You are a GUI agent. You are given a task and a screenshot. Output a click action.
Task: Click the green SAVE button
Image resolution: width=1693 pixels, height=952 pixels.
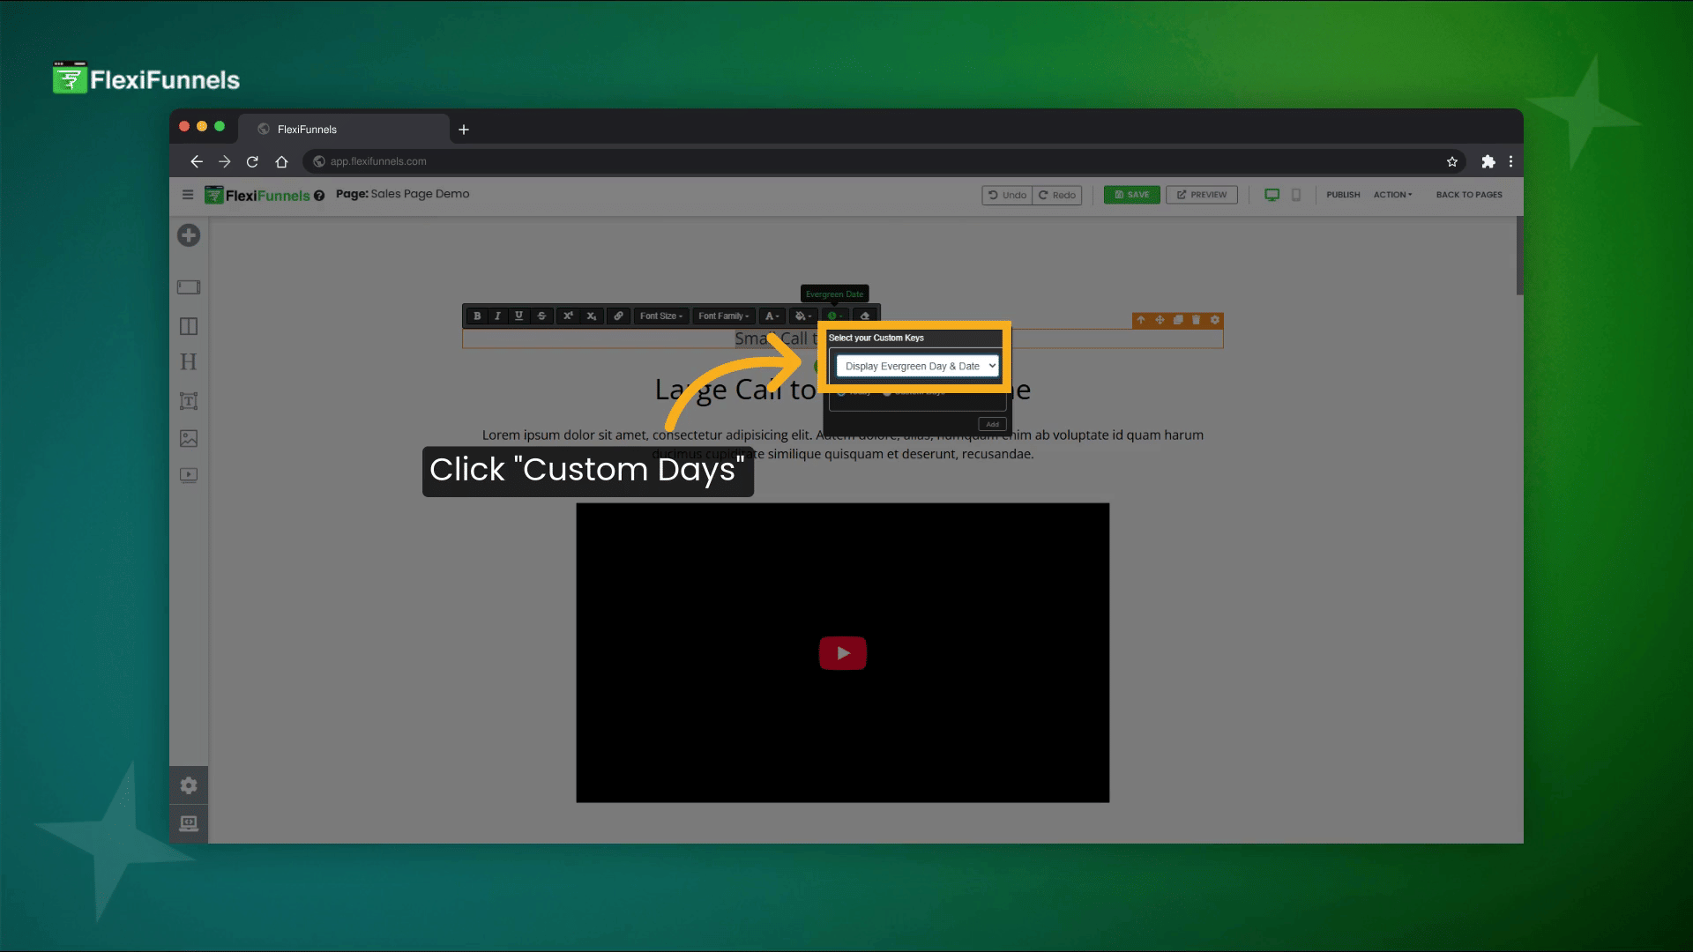1131,195
